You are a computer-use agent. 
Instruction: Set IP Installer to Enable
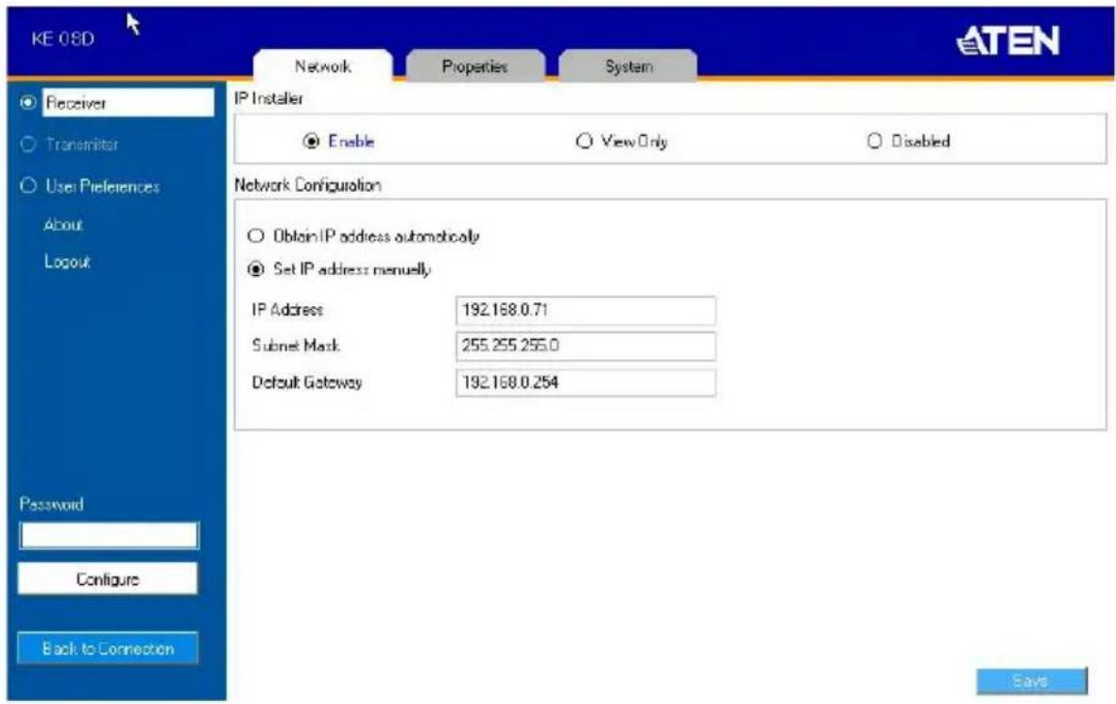pos(311,141)
